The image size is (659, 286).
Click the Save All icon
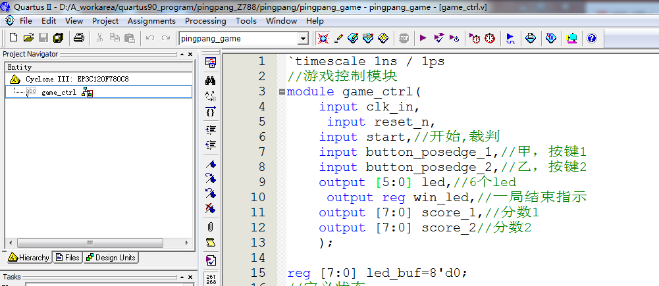coord(59,38)
